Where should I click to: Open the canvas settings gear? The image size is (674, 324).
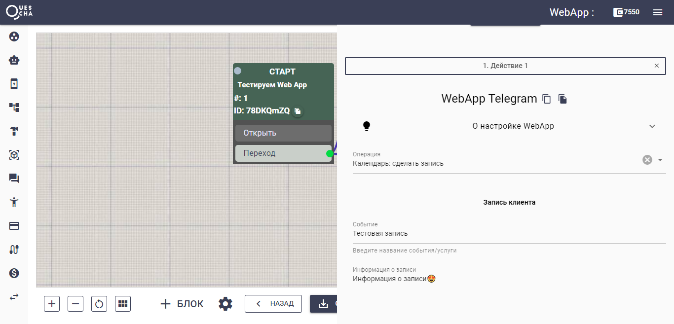point(225,304)
